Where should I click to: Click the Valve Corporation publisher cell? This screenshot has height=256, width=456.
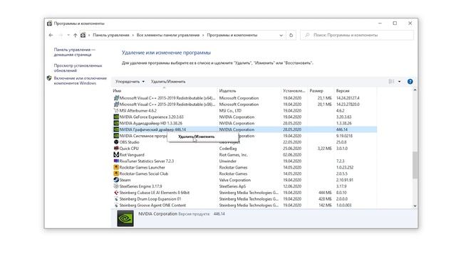point(234,180)
